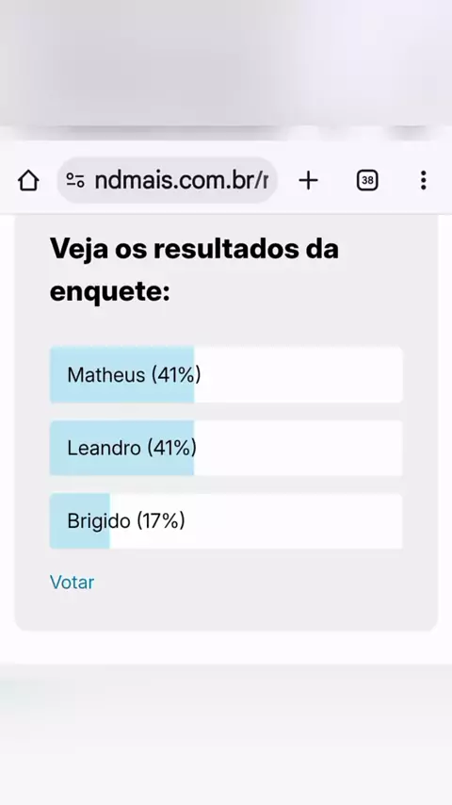Screen dimensions: 452x805
Task: Click blank white area below poll card
Action: click(x=226, y=648)
